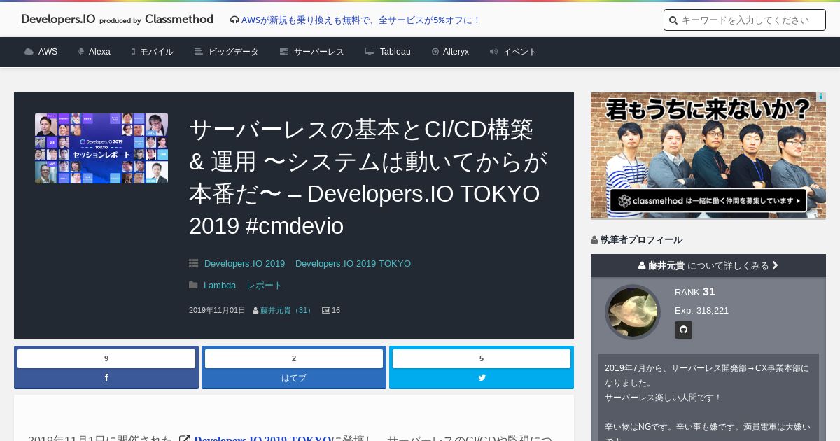Image resolution: width=840 pixels, height=441 pixels.
Task: Open the Tableau menu item
Action: pyautogui.click(x=388, y=52)
